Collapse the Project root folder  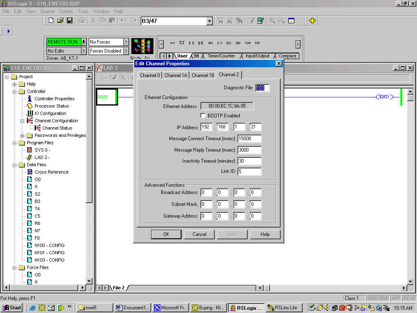(7, 77)
